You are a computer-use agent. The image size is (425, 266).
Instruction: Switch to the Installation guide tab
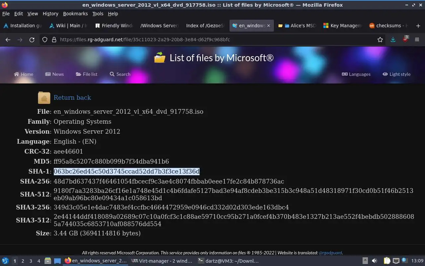(x=23, y=26)
